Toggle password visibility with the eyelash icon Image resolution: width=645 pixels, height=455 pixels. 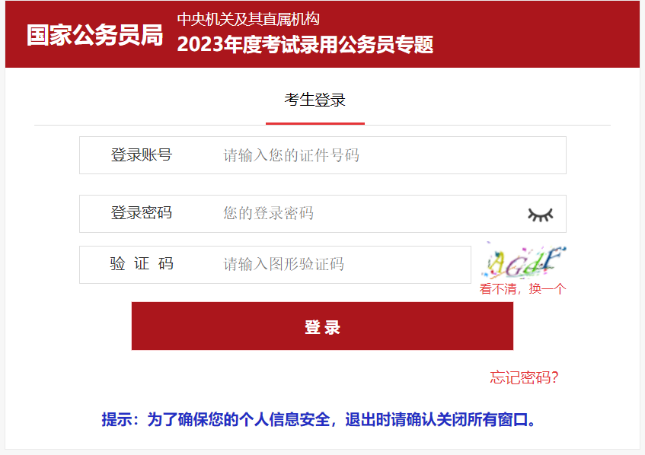541,215
